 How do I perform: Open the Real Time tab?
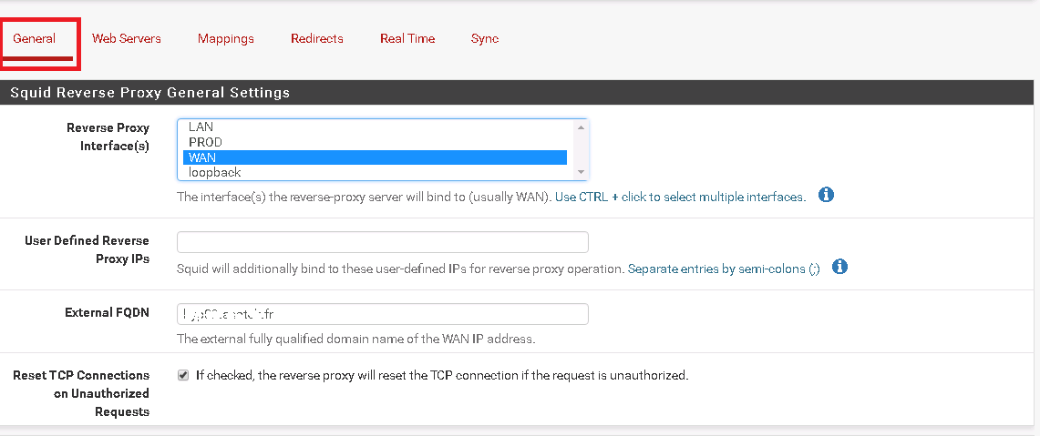point(407,38)
